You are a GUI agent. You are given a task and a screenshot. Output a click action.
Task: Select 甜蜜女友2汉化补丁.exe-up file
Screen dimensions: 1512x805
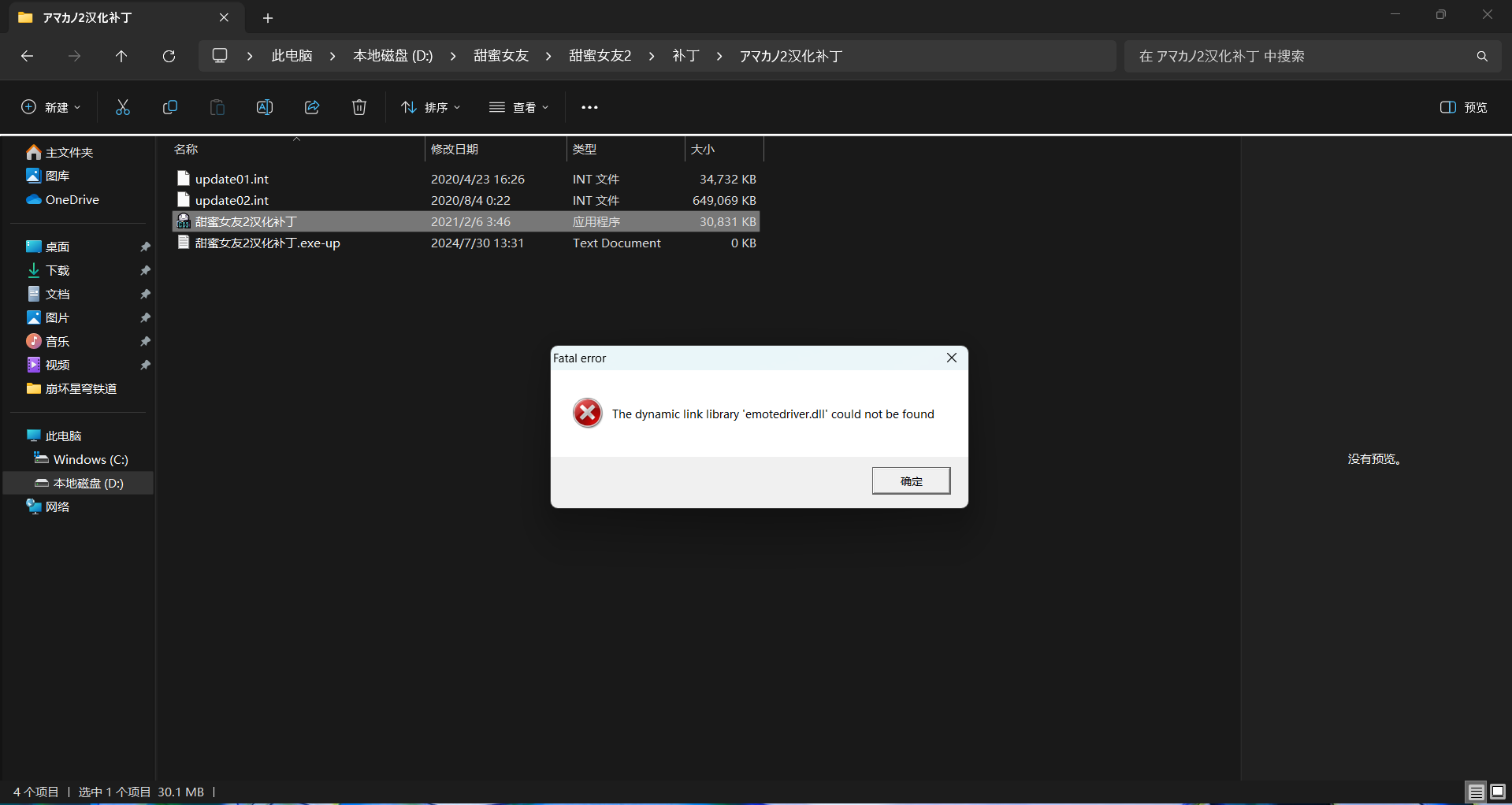(466, 243)
